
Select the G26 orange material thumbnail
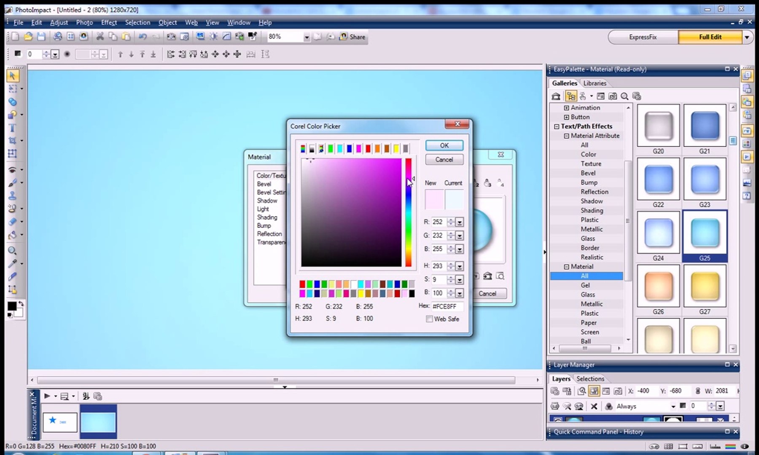click(658, 286)
